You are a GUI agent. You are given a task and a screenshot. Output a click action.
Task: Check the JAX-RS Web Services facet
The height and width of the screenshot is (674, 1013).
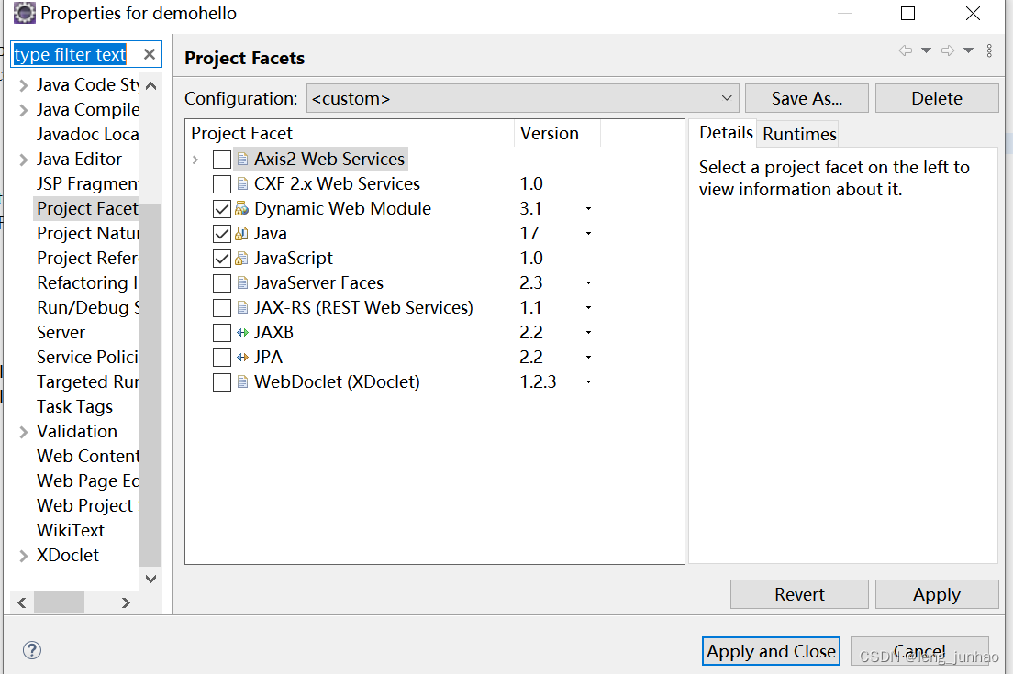click(x=221, y=307)
